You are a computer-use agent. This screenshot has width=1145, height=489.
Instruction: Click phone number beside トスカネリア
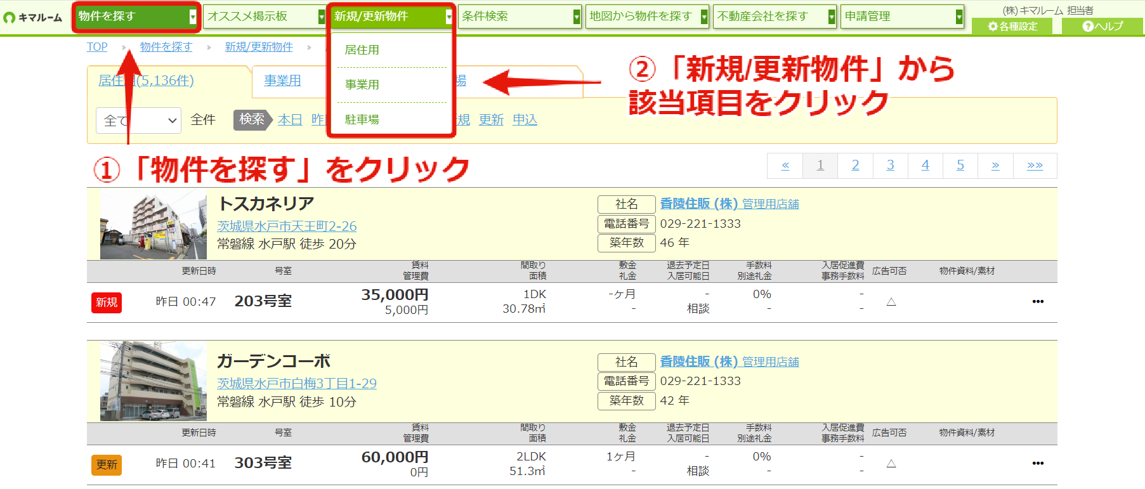tap(700, 224)
